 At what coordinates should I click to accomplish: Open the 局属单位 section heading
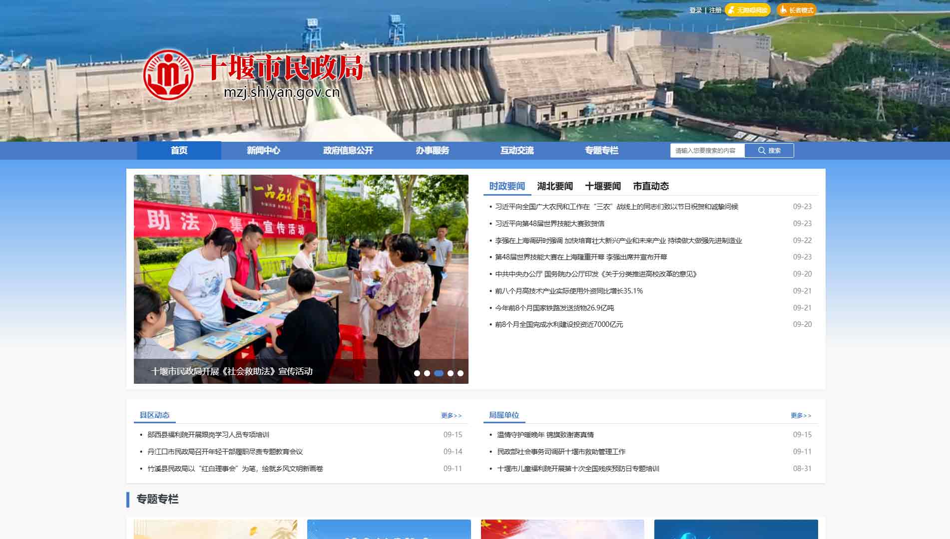(x=504, y=415)
